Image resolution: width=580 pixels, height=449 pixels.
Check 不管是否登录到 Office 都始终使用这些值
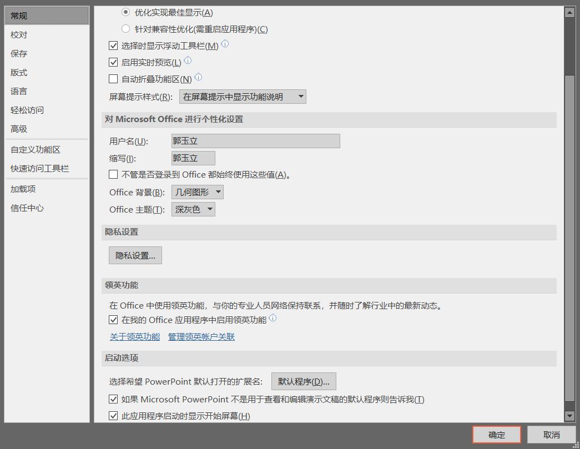click(x=113, y=174)
